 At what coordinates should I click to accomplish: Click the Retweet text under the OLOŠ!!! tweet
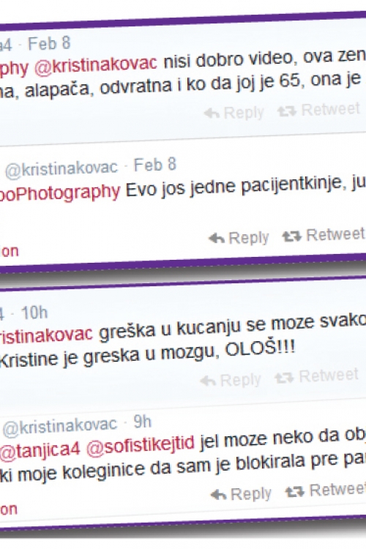(329, 376)
